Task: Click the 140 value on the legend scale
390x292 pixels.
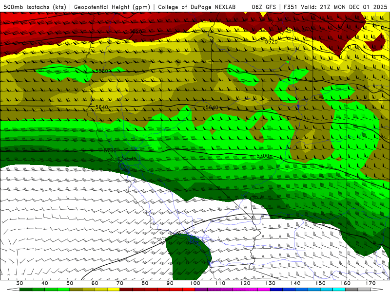Action: click(x=295, y=283)
